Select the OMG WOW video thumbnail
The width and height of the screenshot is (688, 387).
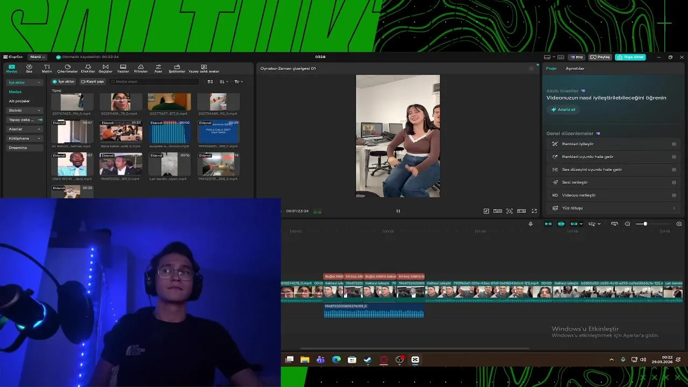click(x=72, y=164)
